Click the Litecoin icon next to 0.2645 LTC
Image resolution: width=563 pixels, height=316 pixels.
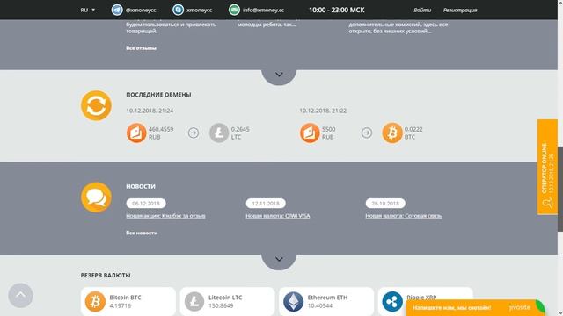219,133
